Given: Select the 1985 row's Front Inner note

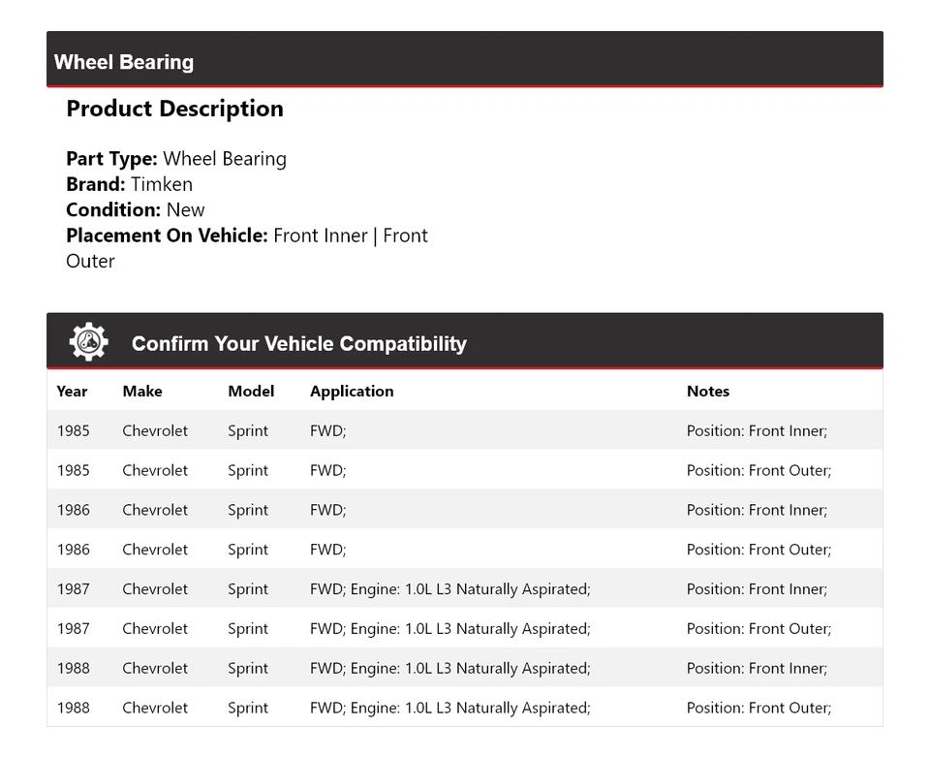Looking at the screenshot, I should tap(757, 431).
